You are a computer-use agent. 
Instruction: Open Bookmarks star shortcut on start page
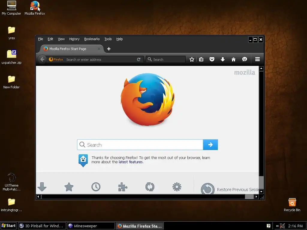pyautogui.click(x=69, y=187)
